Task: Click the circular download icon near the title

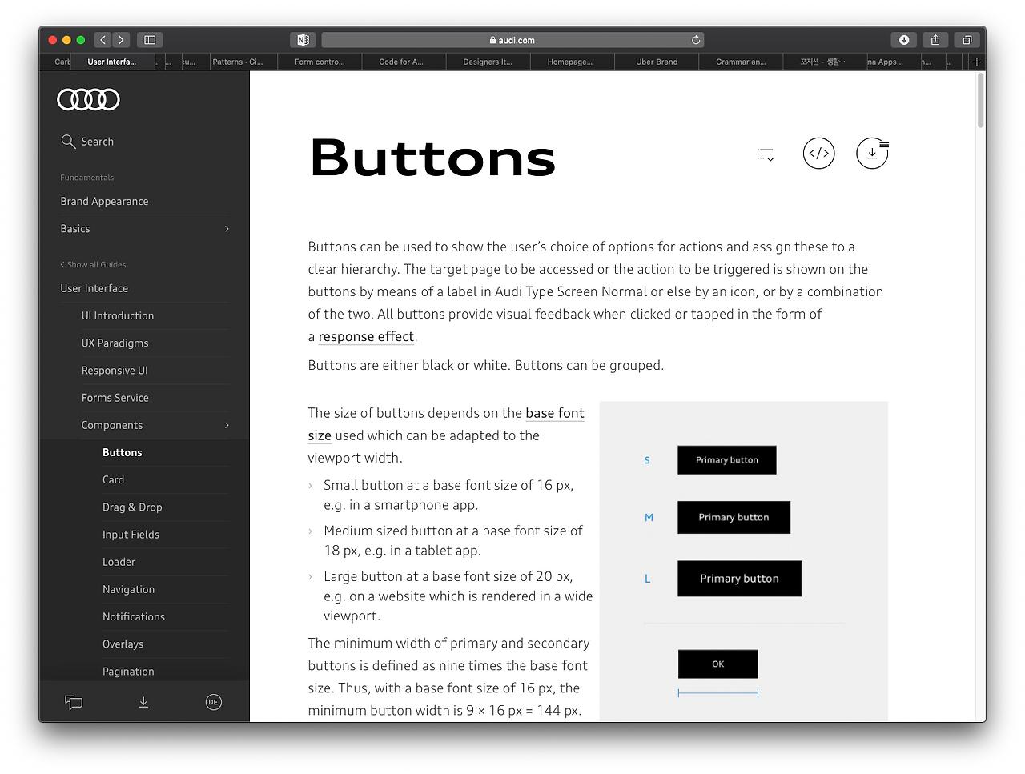Action: [872, 154]
